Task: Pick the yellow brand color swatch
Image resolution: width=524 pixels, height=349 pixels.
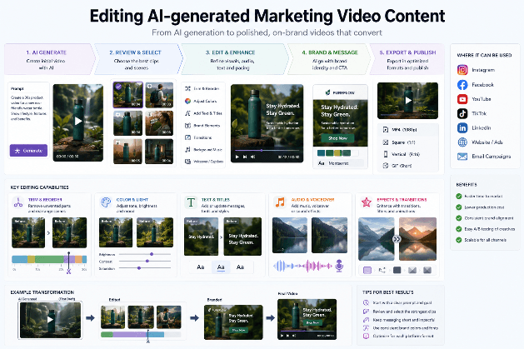Action: [x=337, y=153]
